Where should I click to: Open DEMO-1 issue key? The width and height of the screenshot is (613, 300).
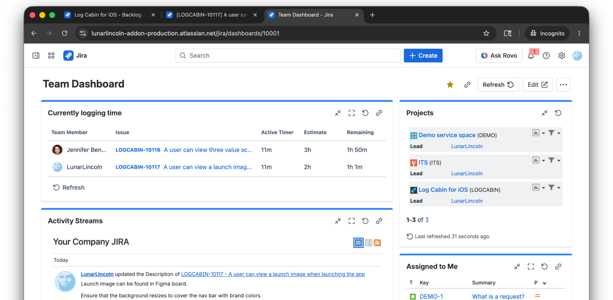[431, 296]
